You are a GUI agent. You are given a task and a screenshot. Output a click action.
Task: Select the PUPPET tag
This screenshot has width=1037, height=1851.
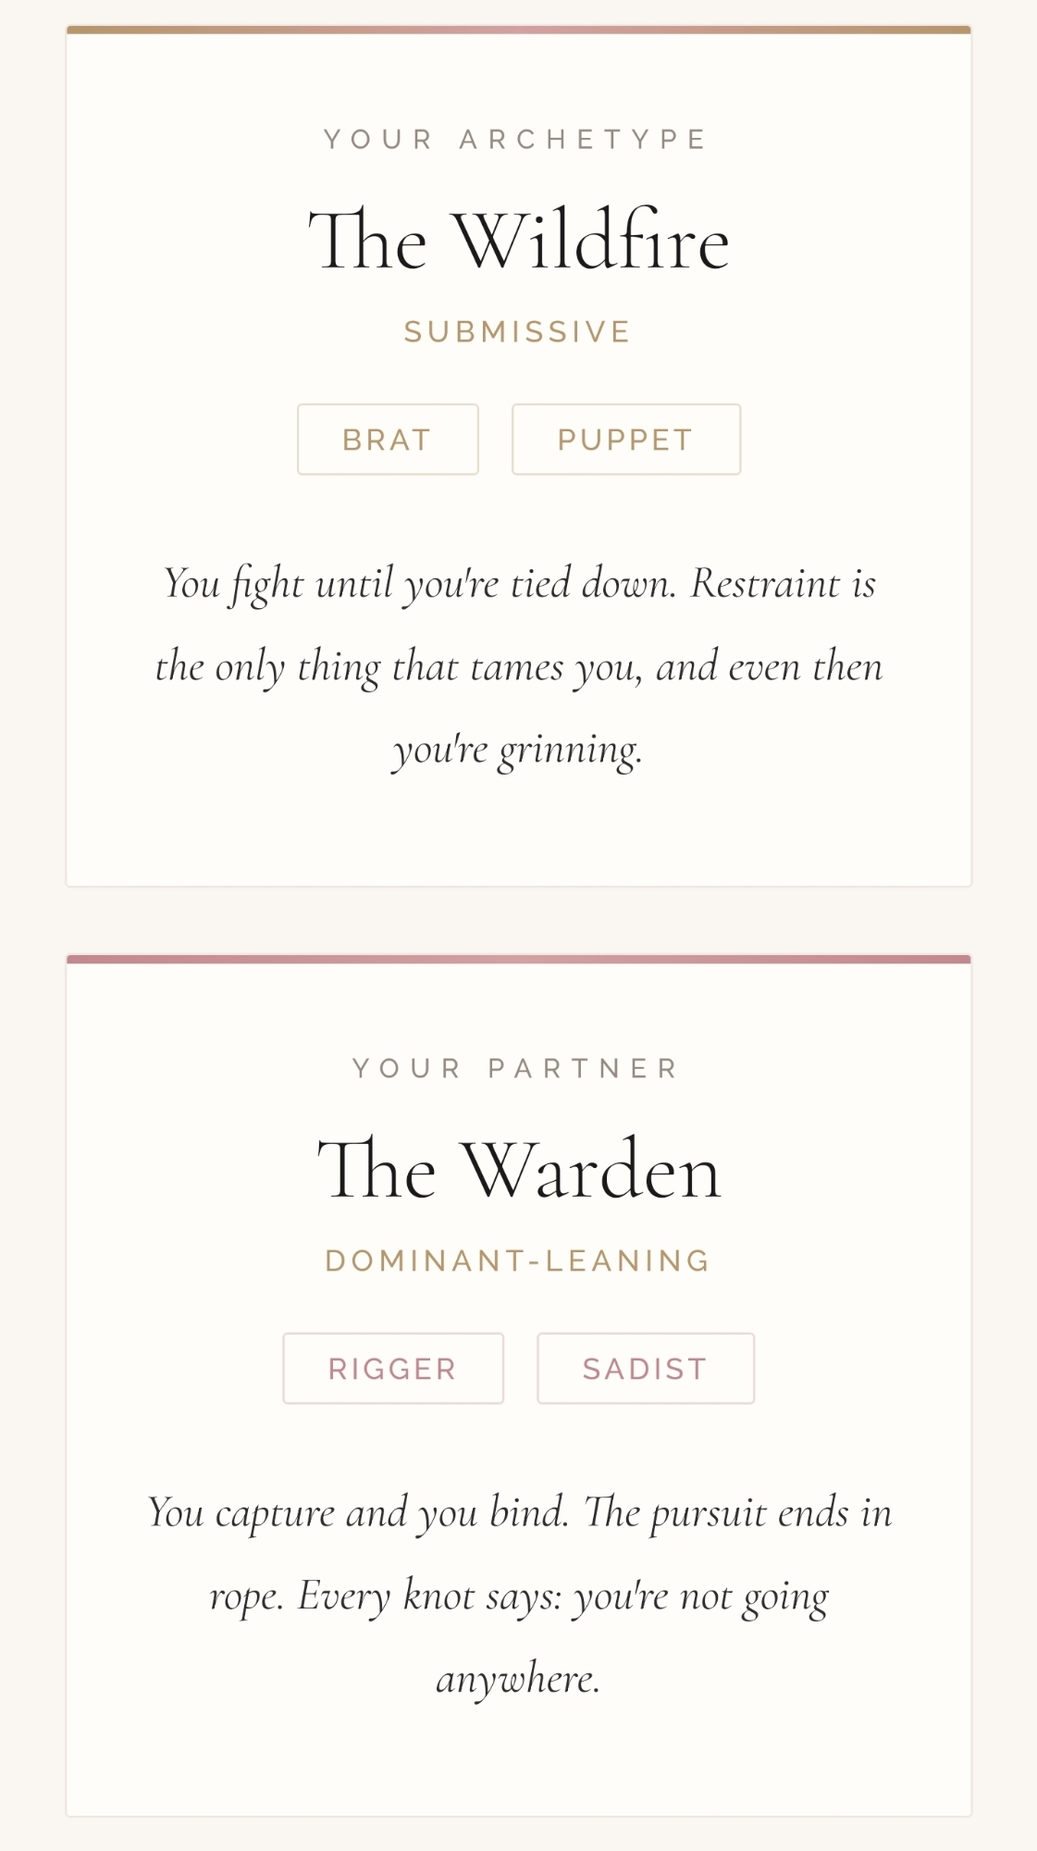pyautogui.click(x=625, y=440)
